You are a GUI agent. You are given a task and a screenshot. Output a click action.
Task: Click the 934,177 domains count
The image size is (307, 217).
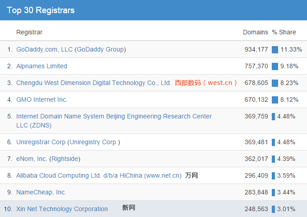tap(256, 49)
